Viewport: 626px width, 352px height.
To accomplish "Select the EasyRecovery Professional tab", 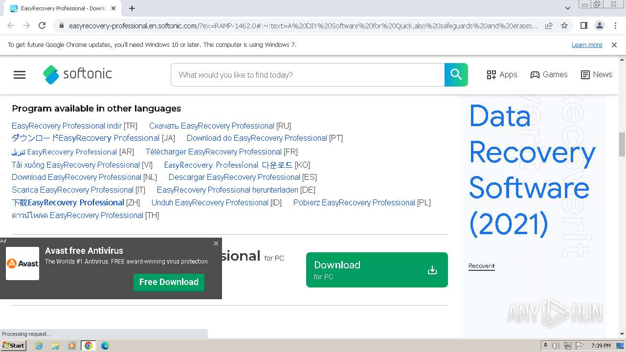I will click(x=63, y=8).
